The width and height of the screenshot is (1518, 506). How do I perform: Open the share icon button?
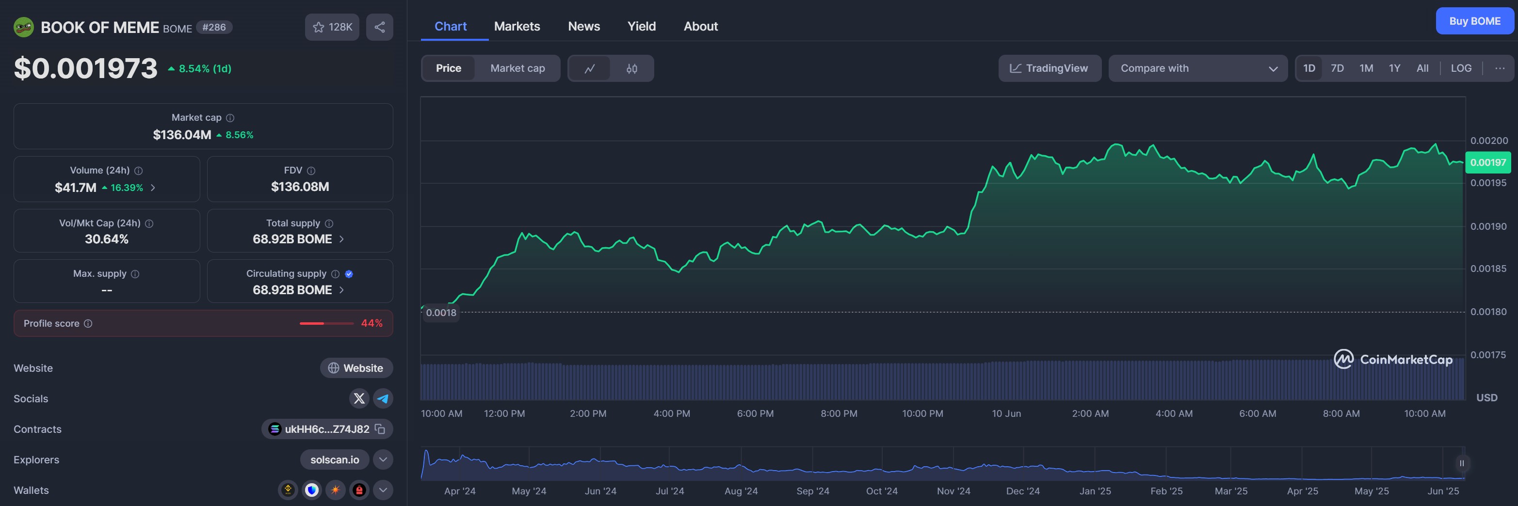[x=379, y=27]
